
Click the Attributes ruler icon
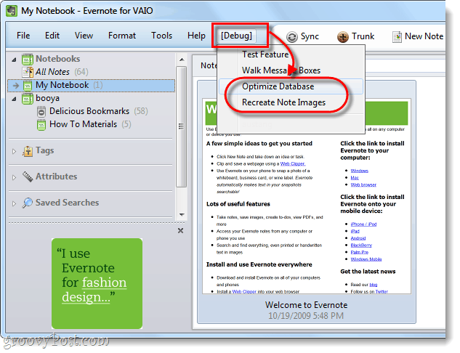click(28, 176)
